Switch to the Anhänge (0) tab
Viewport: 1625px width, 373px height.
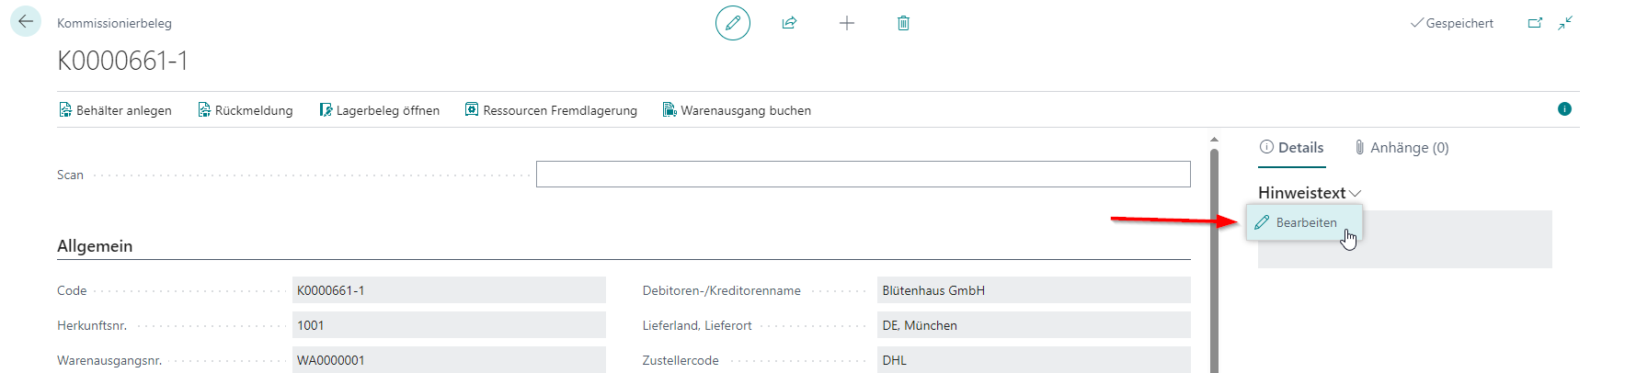[x=1402, y=148]
